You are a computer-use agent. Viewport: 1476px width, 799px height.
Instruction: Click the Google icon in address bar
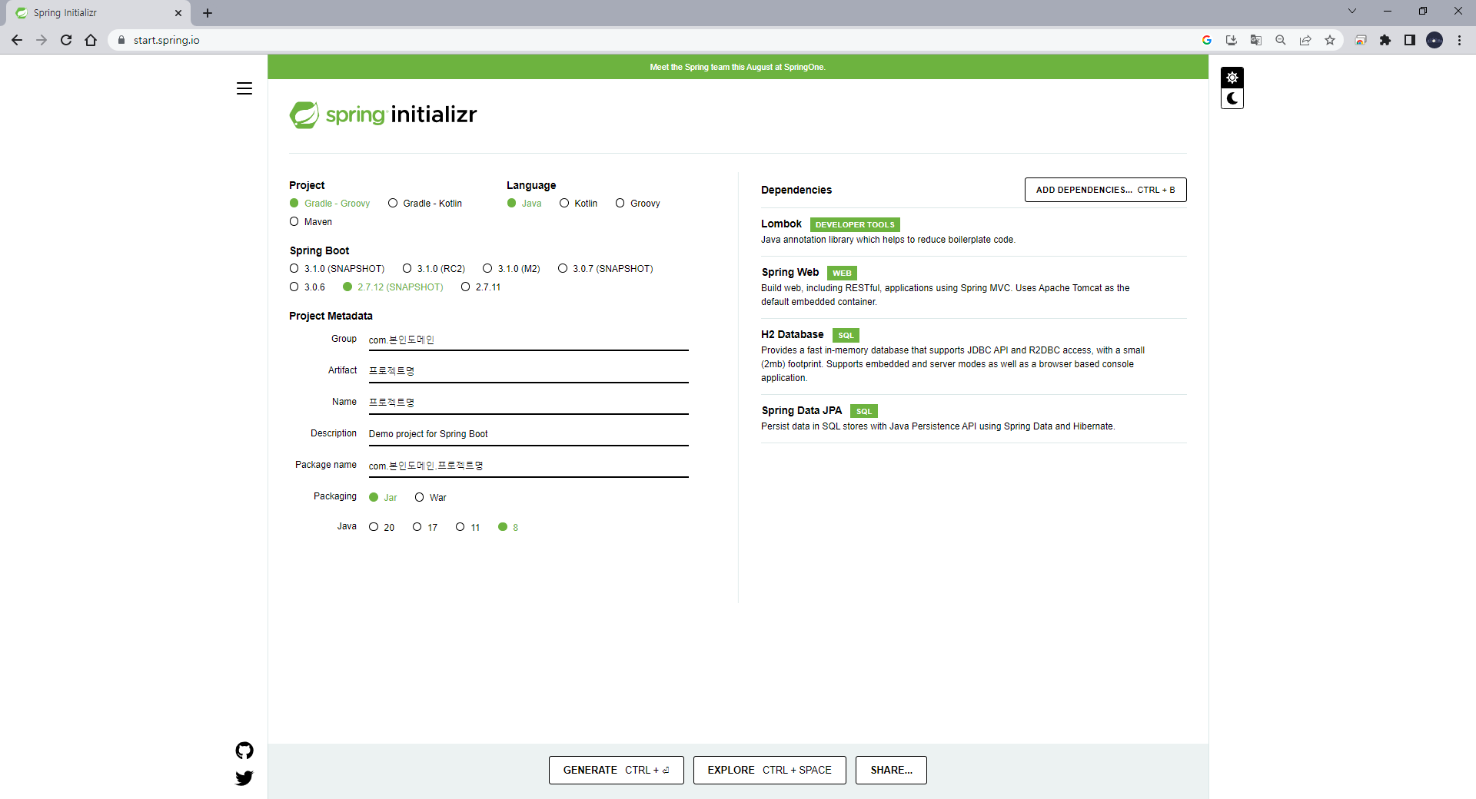[1207, 40]
